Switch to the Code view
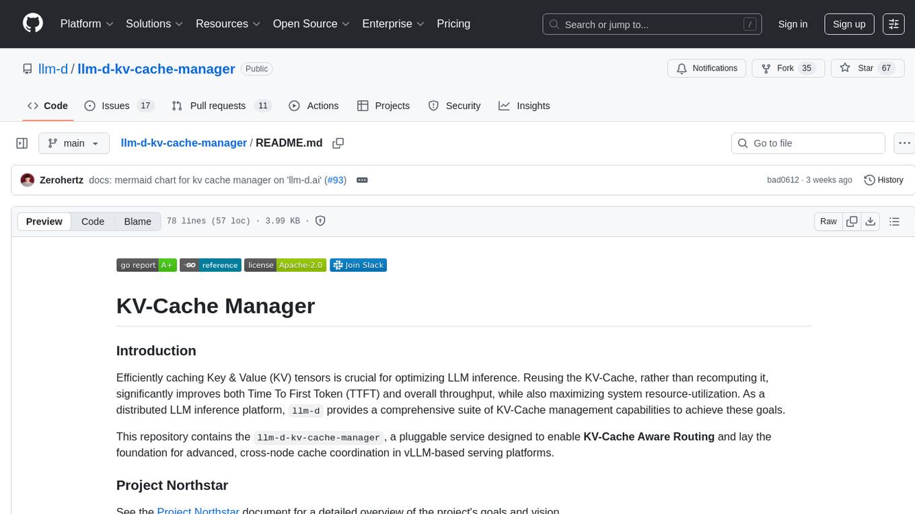915x514 pixels. pos(93,221)
